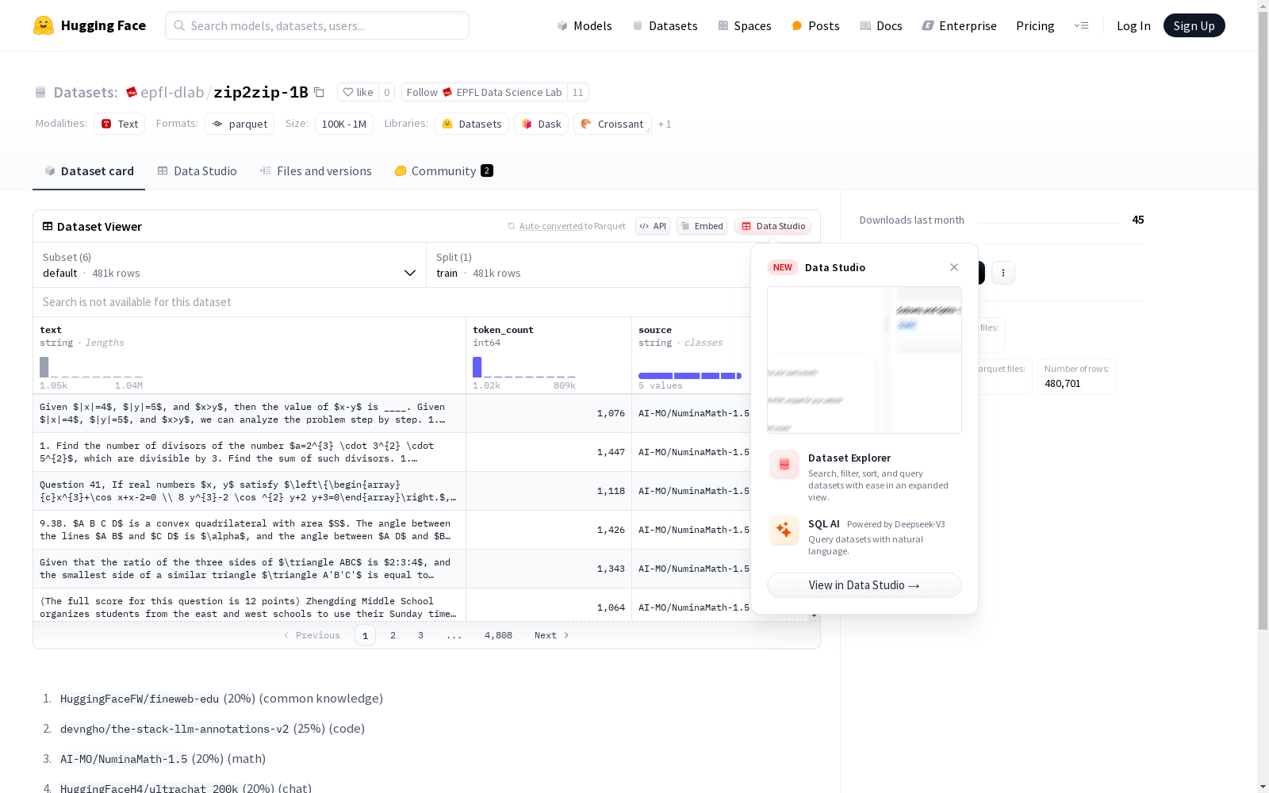Jump to last page 4,808
Image resolution: width=1269 pixels, height=793 pixels.
tap(498, 635)
